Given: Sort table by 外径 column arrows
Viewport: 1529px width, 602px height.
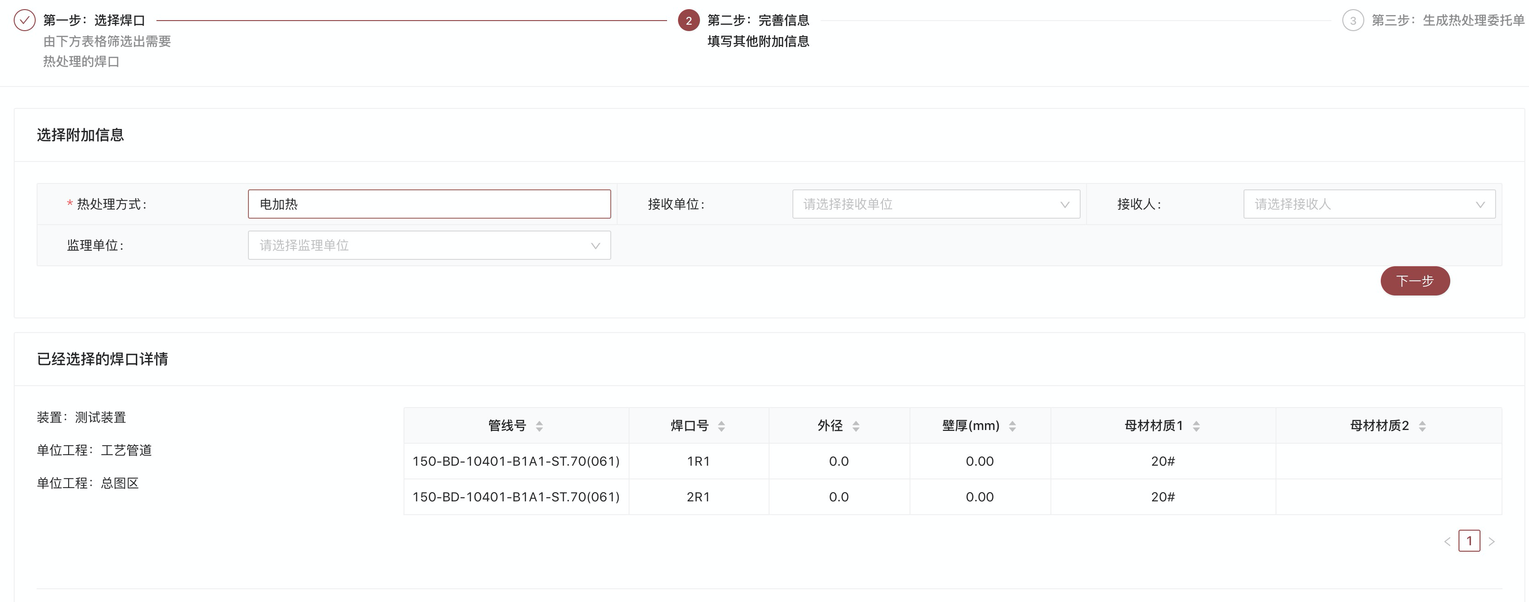Looking at the screenshot, I should 855,426.
